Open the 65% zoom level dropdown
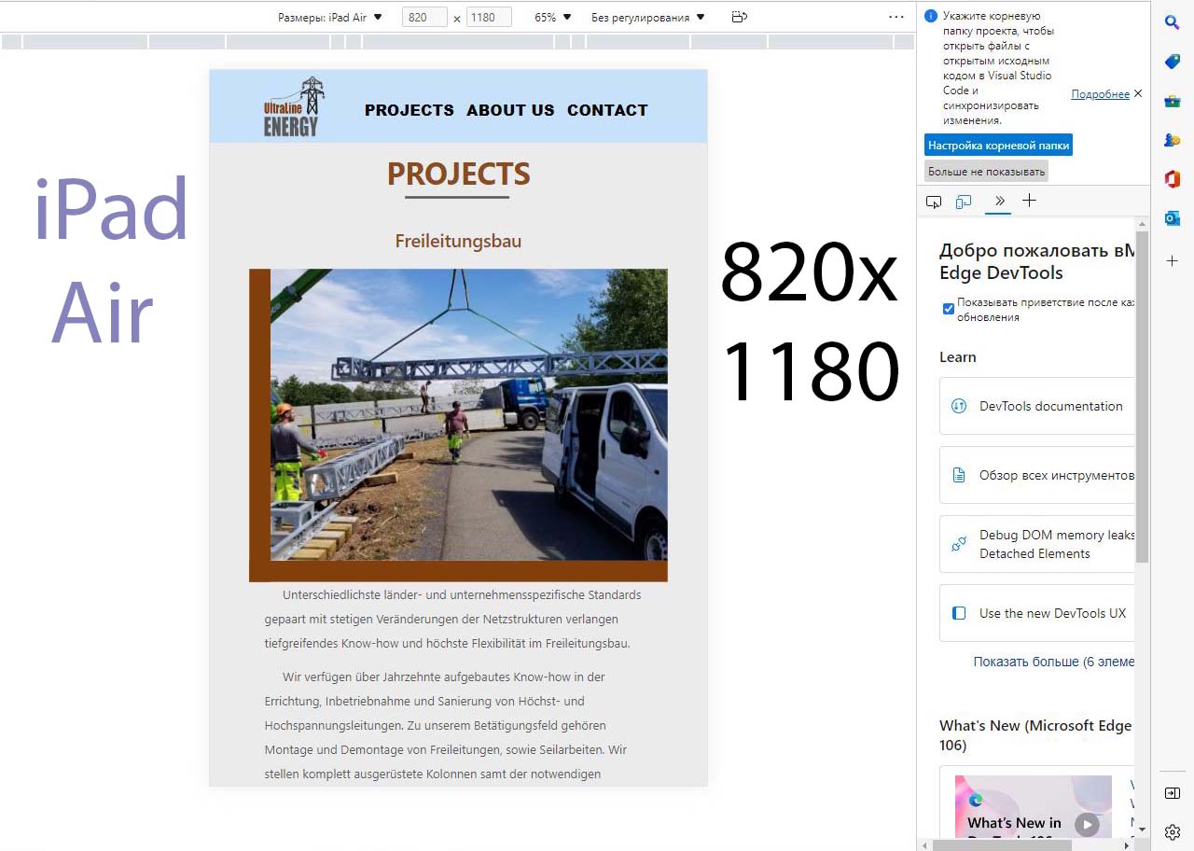The height and width of the screenshot is (851, 1194). (x=552, y=17)
